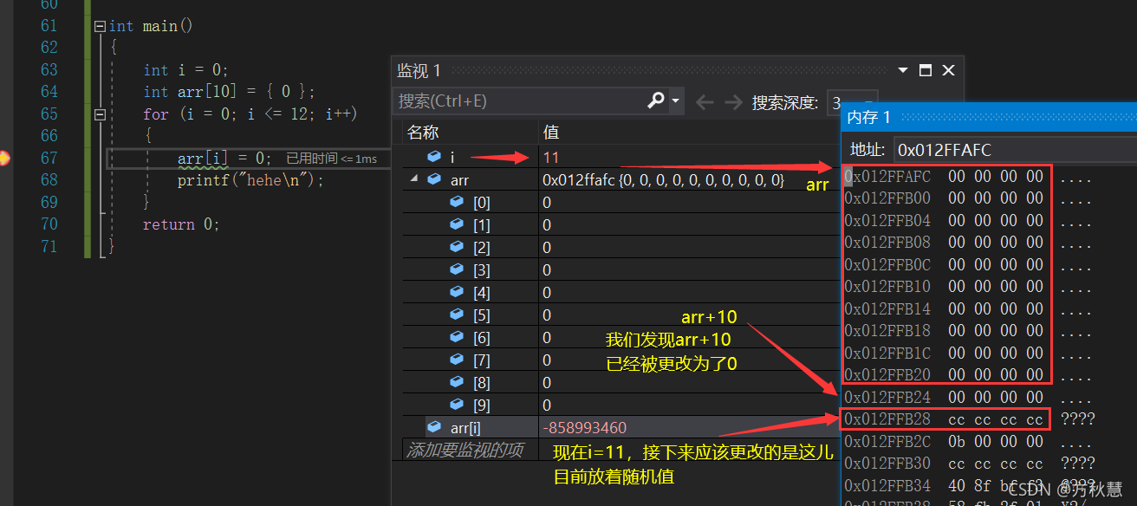Click the variable icon beside arr[i]
This screenshot has width=1137, height=506.
coord(434,427)
